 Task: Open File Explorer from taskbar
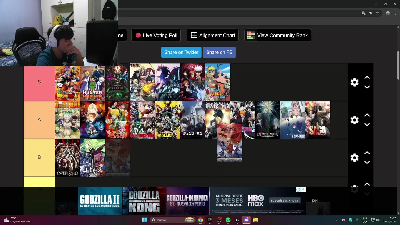[x=256, y=220]
